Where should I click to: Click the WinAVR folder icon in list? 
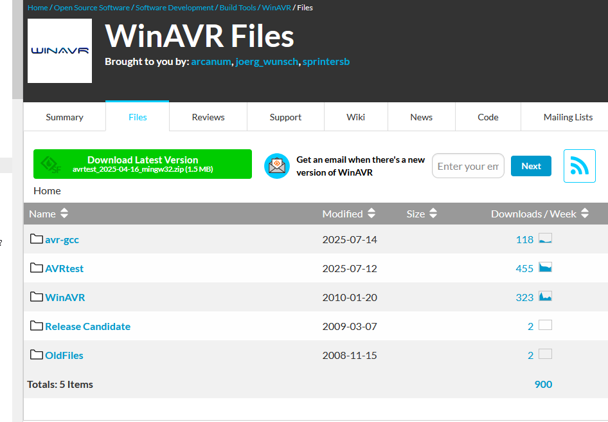click(37, 297)
